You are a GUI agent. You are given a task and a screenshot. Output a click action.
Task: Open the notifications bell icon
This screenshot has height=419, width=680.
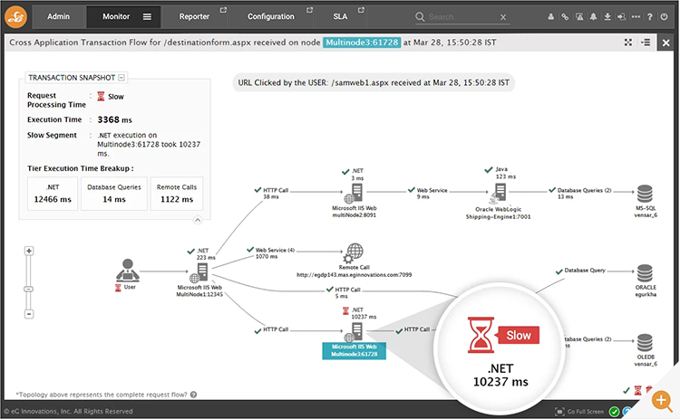[x=593, y=17]
